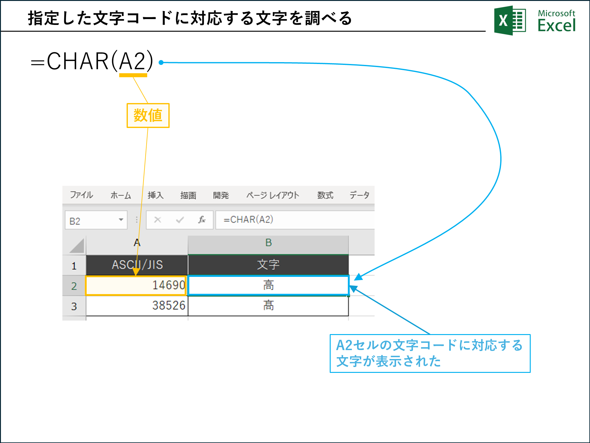Click row number 3
Screen dimensions: 590x443
pyautogui.click(x=74, y=305)
